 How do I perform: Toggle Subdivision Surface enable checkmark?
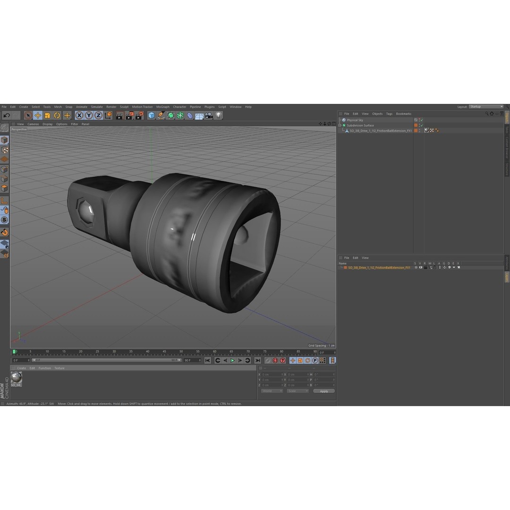[x=422, y=125]
